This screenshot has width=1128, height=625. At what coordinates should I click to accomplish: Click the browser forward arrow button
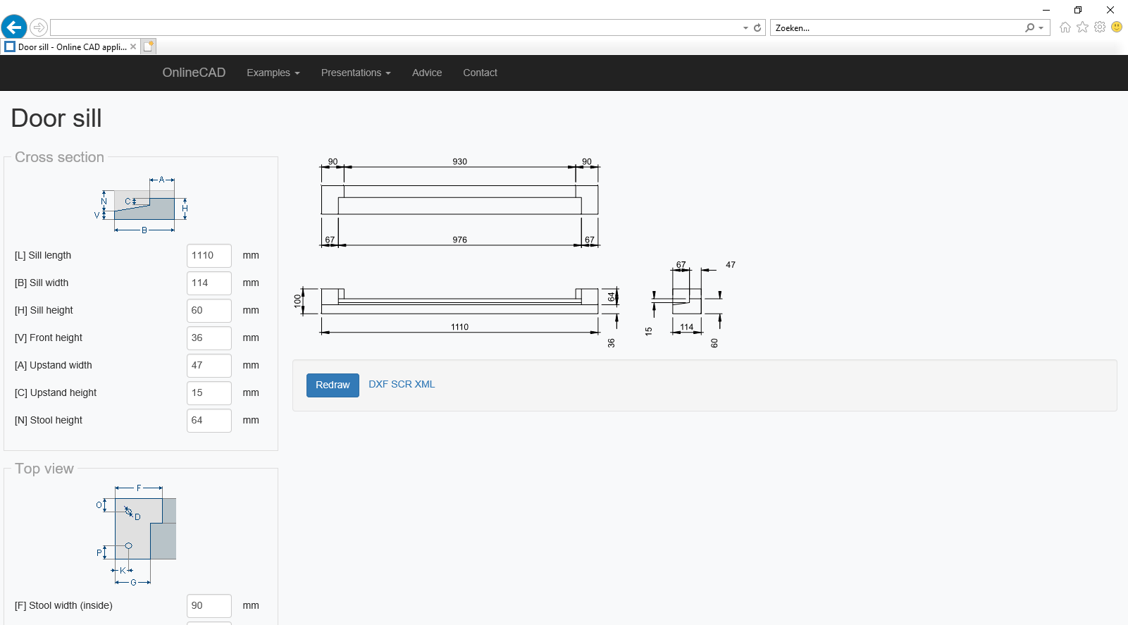click(39, 27)
